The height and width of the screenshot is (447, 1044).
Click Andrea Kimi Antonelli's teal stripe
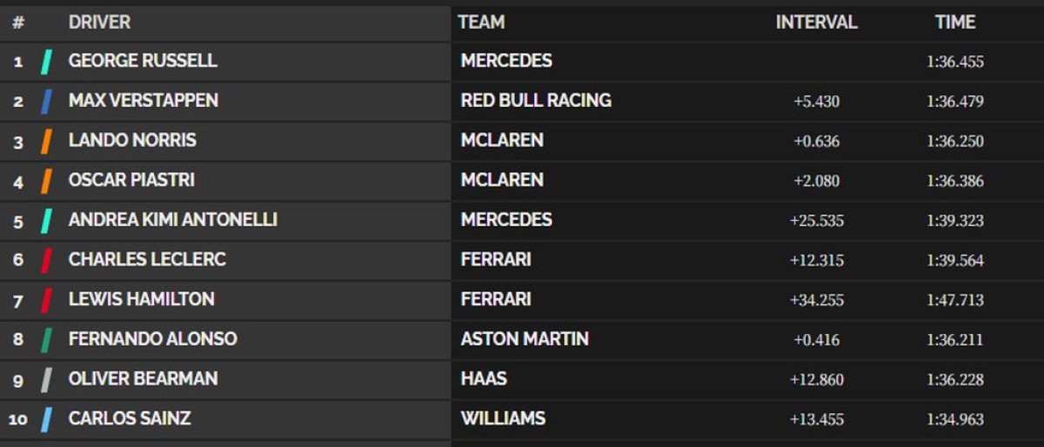pyautogui.click(x=47, y=220)
